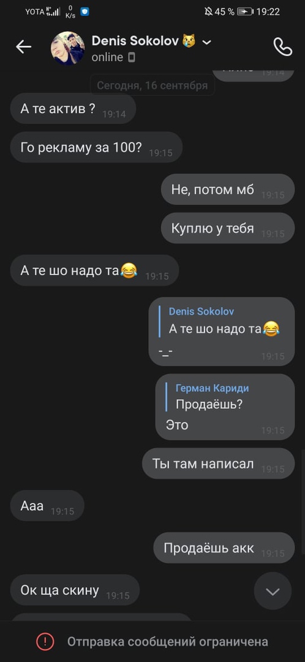The width and height of the screenshot is (305, 662).
Task: Tap the battery icon in status bar
Action: click(245, 12)
